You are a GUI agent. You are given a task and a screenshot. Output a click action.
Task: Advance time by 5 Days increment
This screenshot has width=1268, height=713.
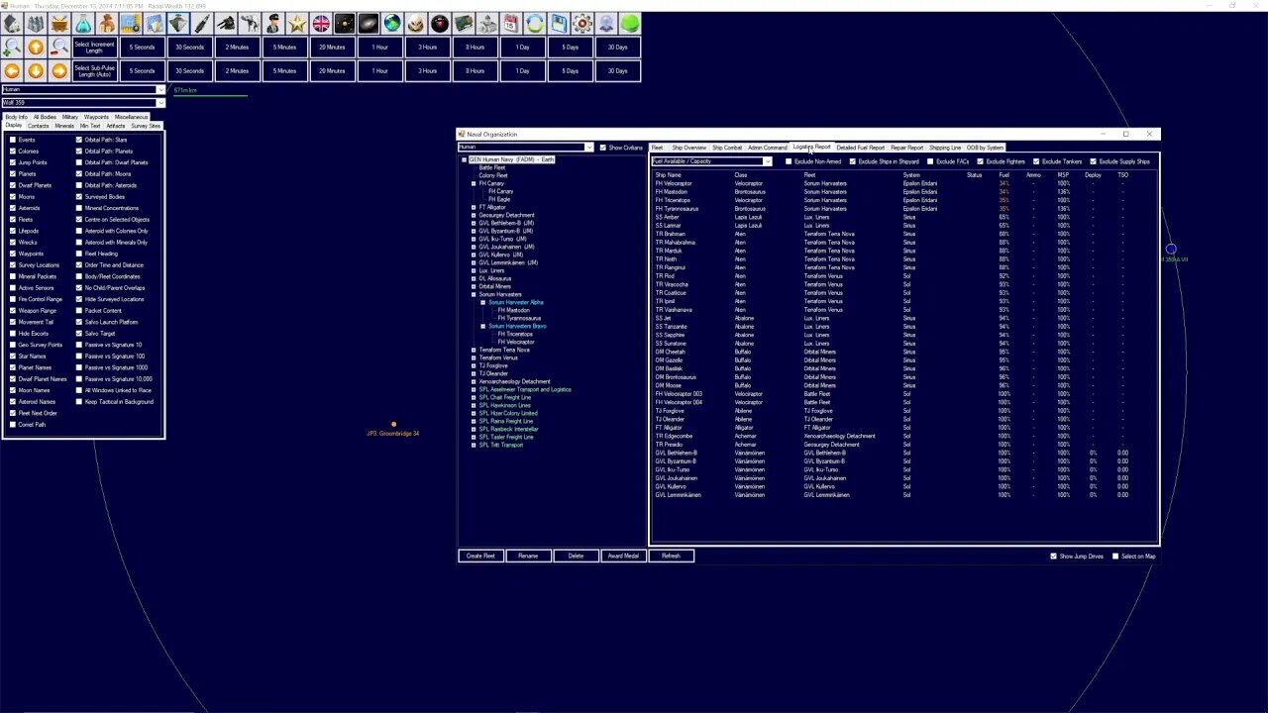tap(570, 47)
